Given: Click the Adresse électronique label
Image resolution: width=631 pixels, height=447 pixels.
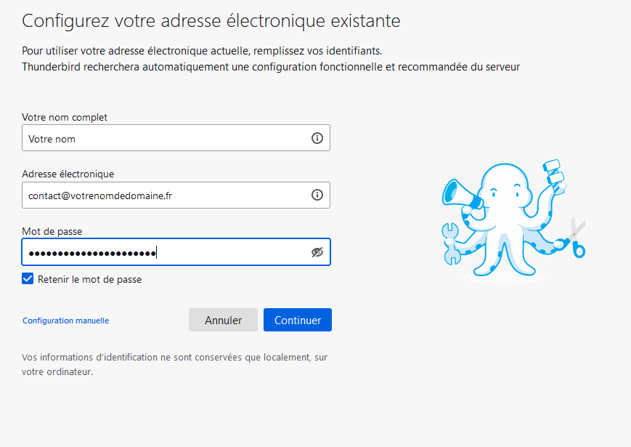Looking at the screenshot, I should pyautogui.click(x=68, y=174).
